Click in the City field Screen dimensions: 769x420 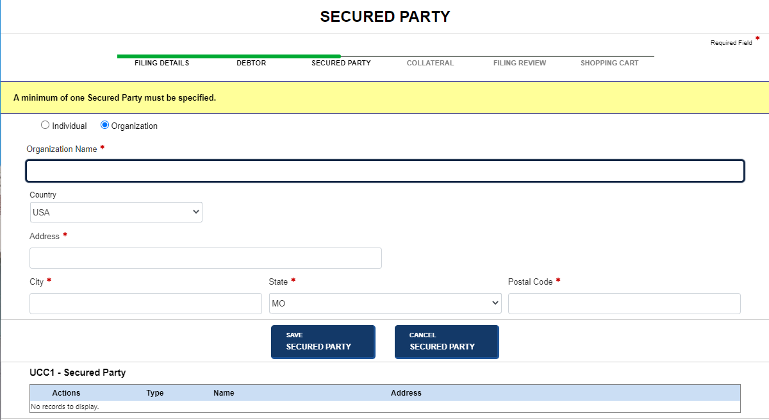tap(145, 303)
